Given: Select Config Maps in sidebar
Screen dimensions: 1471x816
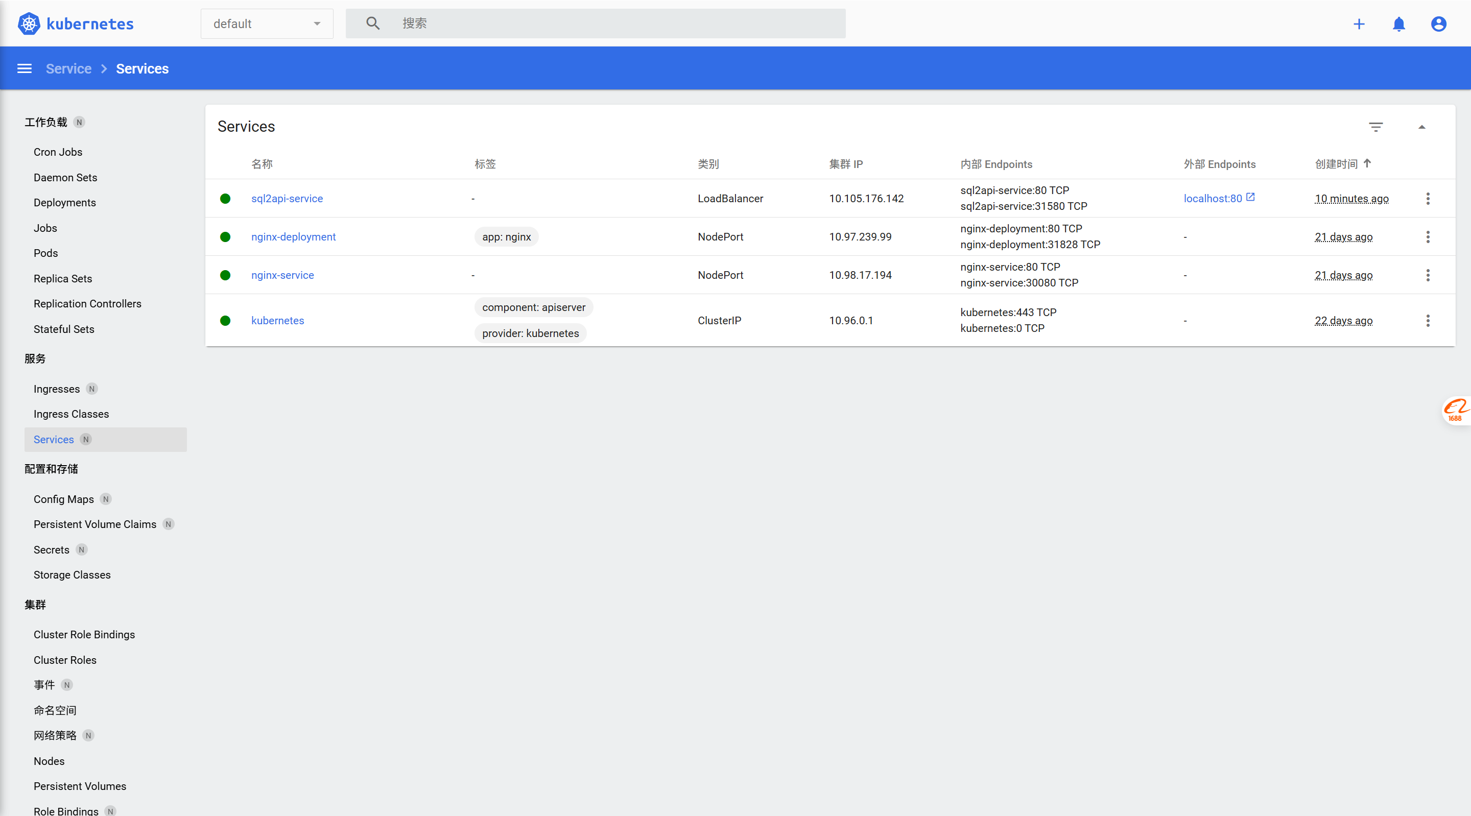Looking at the screenshot, I should pyautogui.click(x=63, y=499).
